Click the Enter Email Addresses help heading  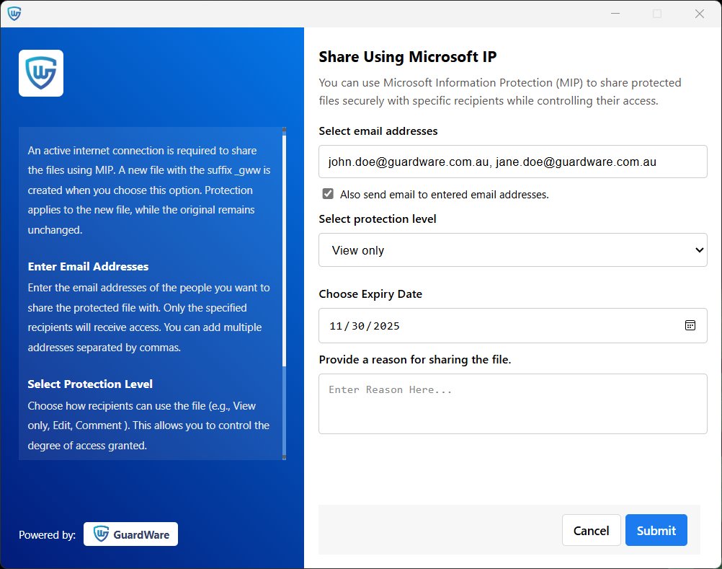pos(88,266)
